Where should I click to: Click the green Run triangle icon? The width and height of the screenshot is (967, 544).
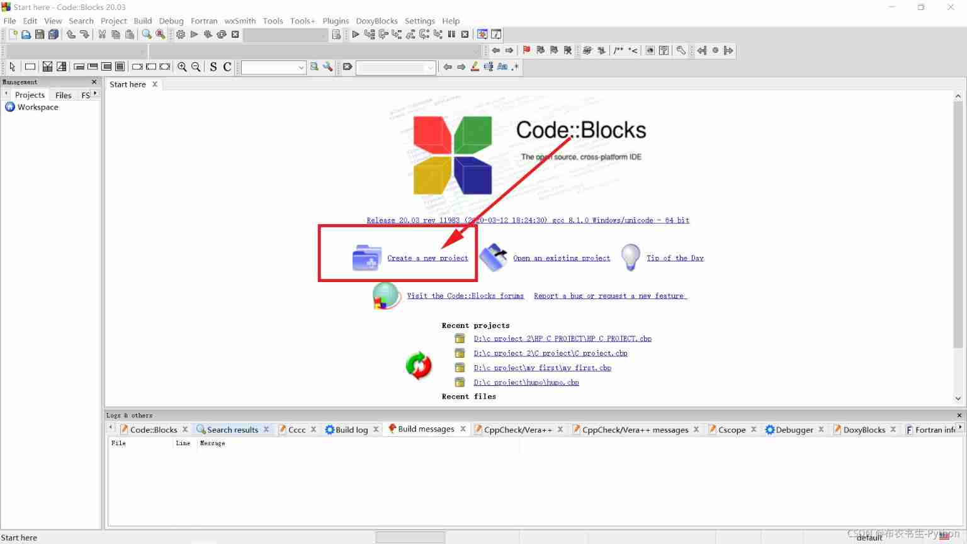click(x=195, y=35)
